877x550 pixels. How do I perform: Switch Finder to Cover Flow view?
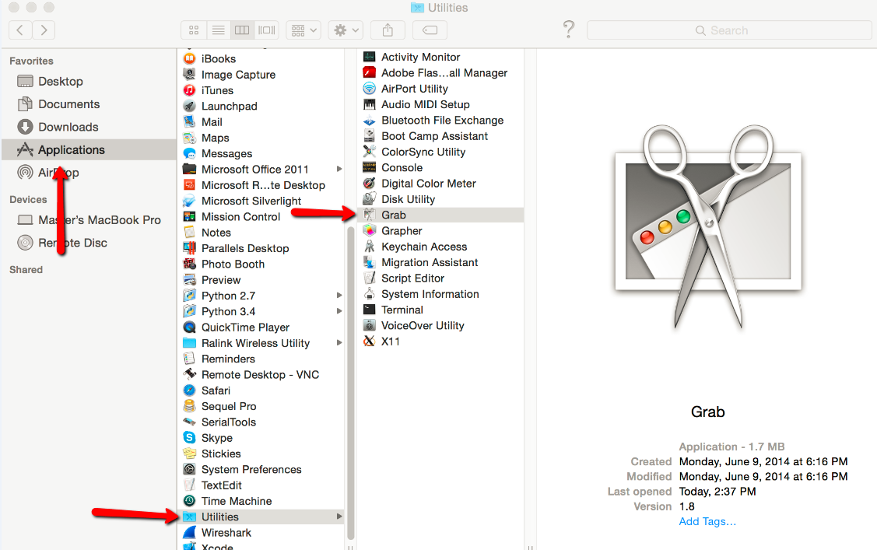coord(267,30)
